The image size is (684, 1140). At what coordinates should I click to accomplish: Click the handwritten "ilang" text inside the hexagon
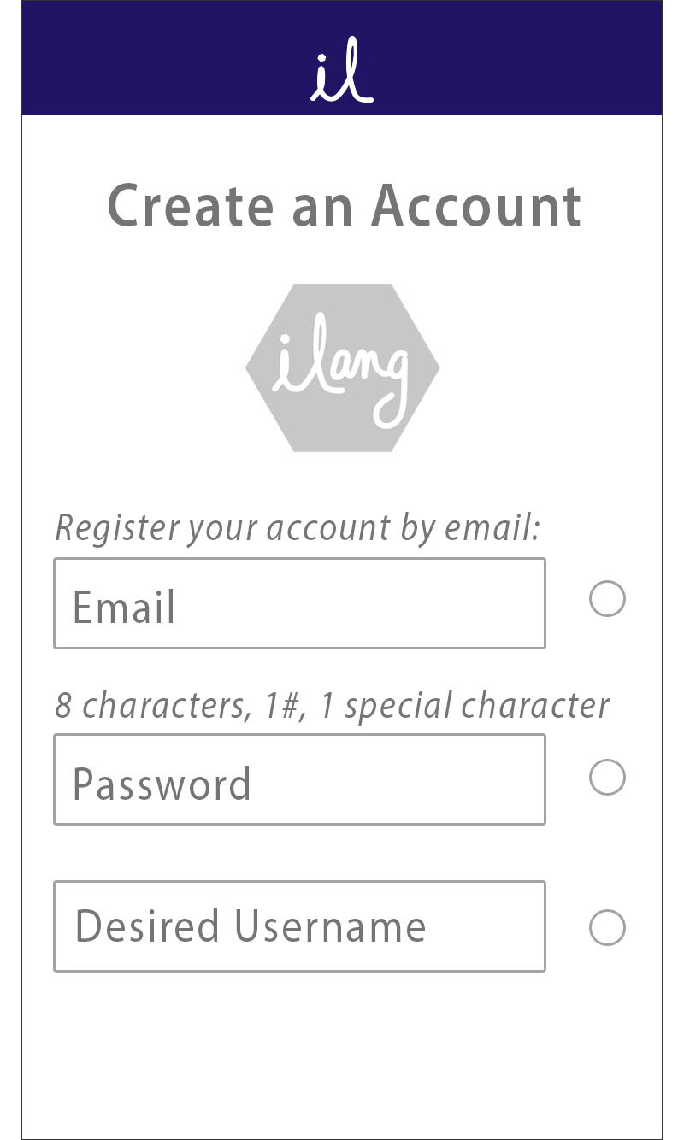tap(339, 378)
